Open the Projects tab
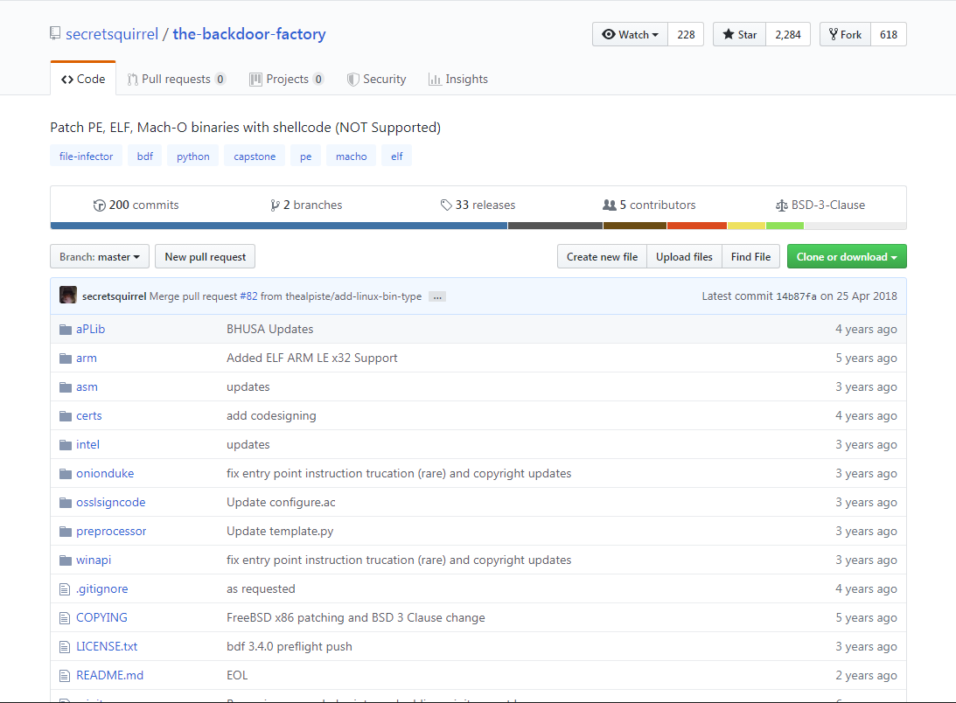Viewport: 956px width, 703px height. tap(287, 80)
